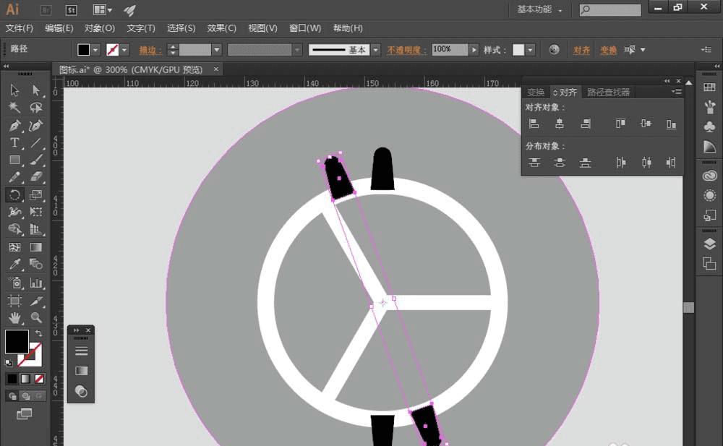
Task: Swap fill and stroke colors
Action: [x=39, y=333]
